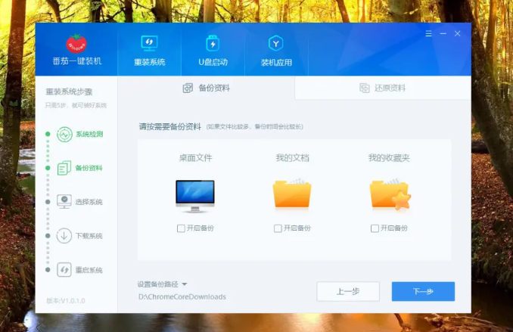Enable backup for 桌面文件
513x332 pixels.
tap(181, 228)
